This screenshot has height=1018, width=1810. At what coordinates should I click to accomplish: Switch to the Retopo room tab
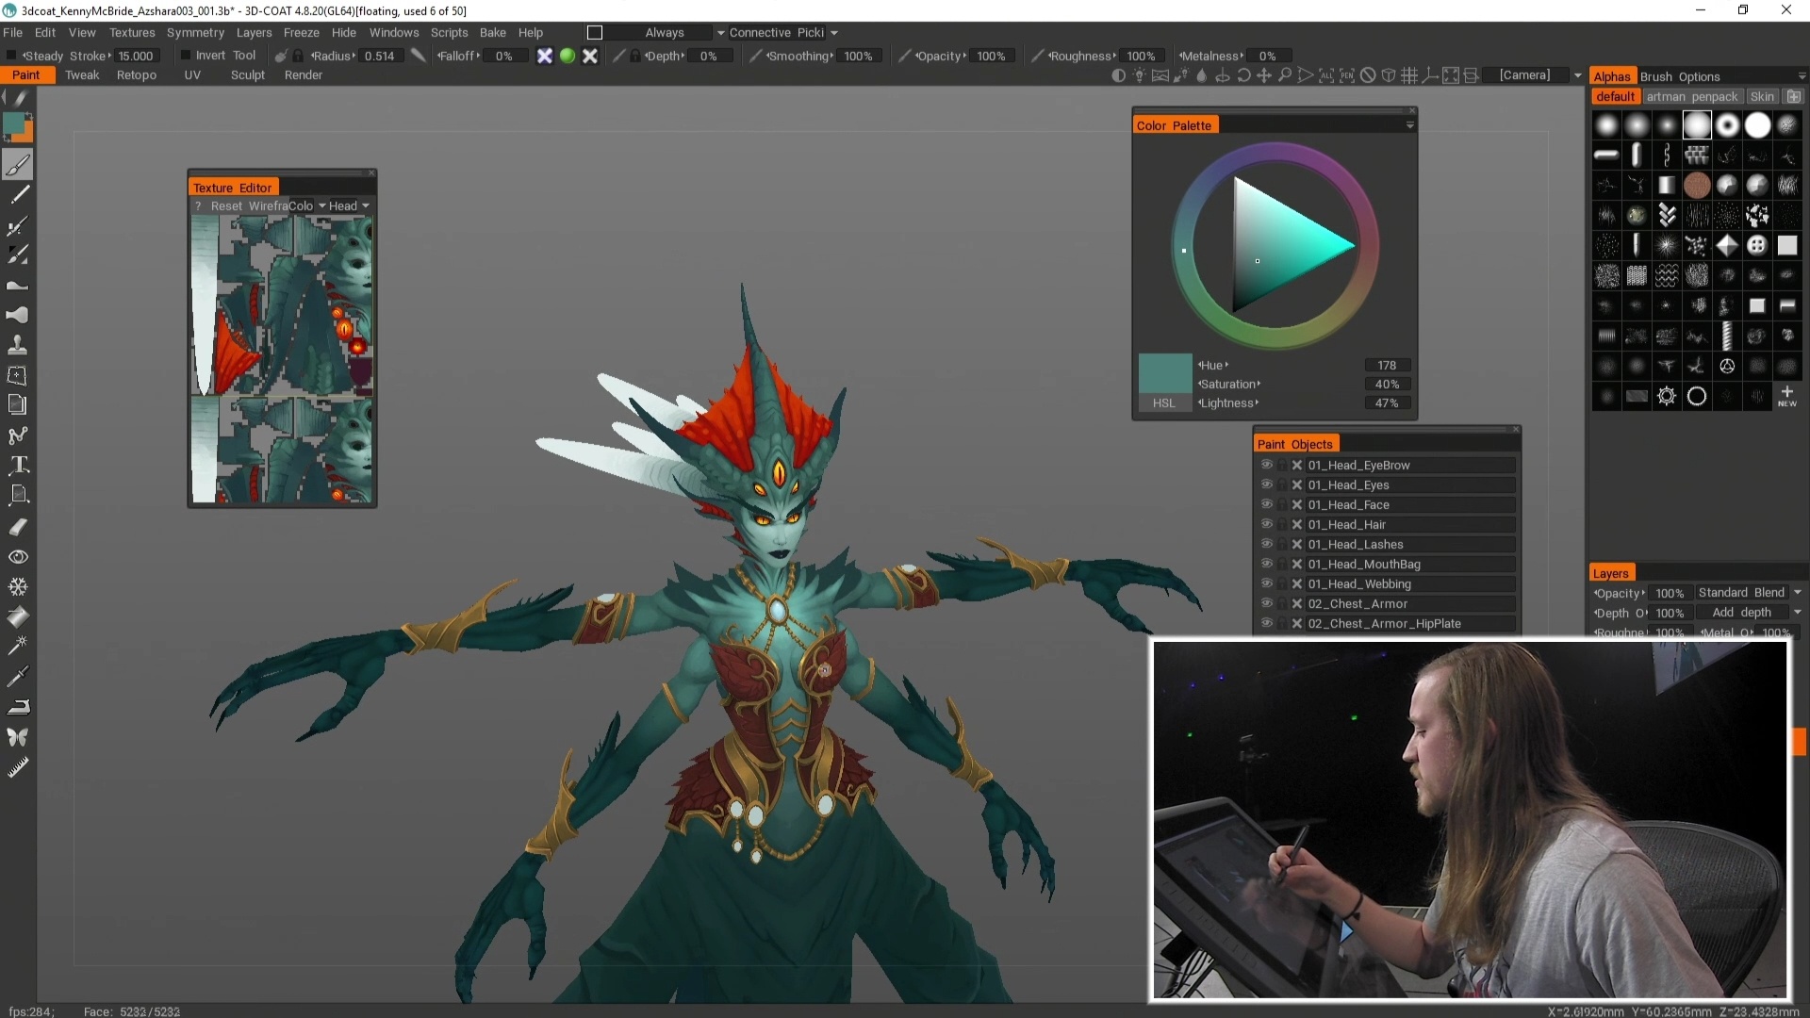137,75
